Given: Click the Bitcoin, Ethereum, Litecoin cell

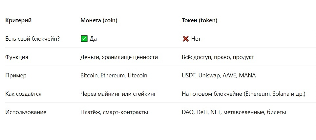Looking at the screenshot, I should tap(114, 75).
